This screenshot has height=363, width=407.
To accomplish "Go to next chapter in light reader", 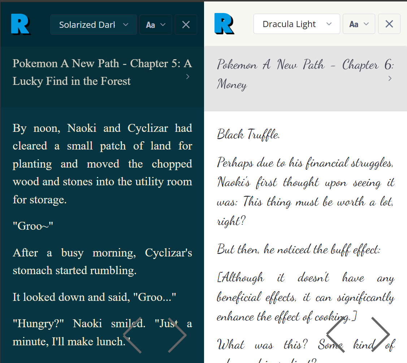I will pyautogui.click(x=380, y=335).
